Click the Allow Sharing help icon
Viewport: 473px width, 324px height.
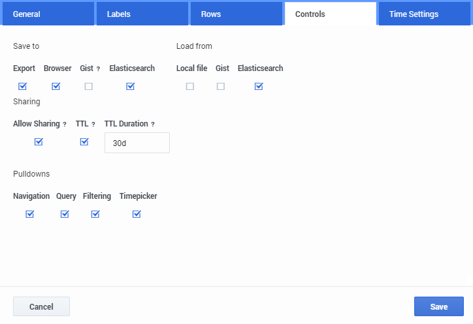[65, 125]
